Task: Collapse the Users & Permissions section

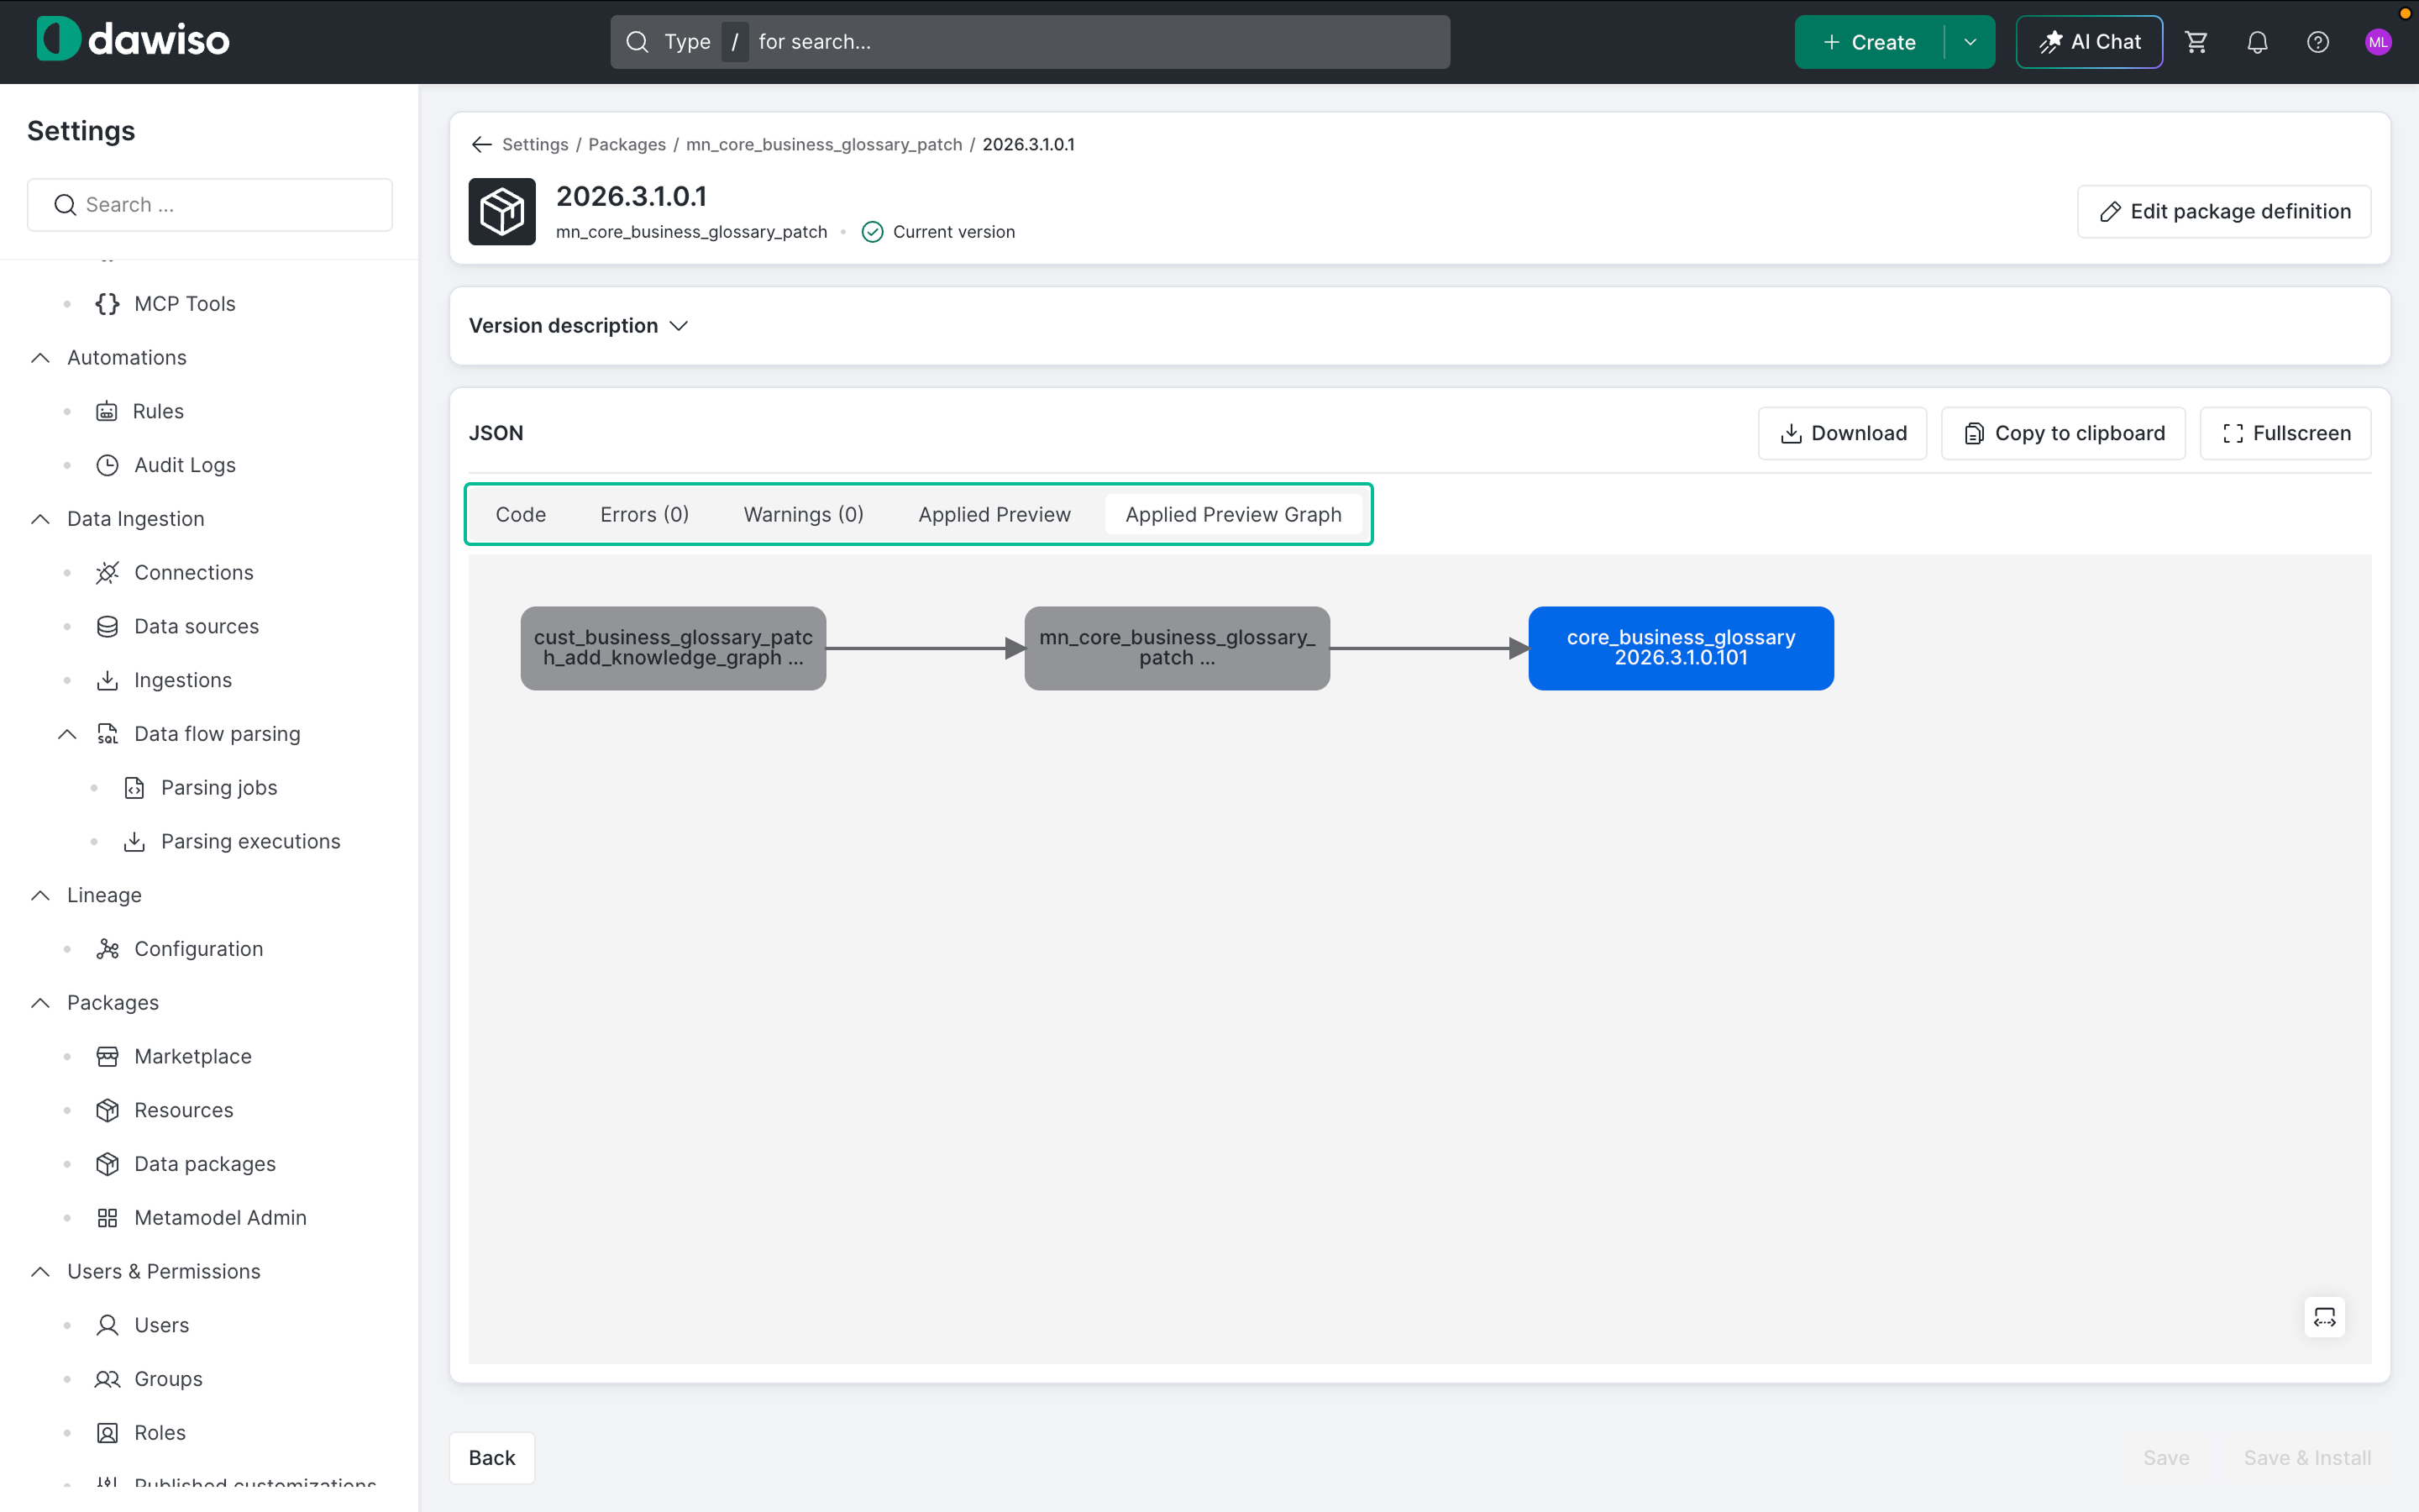Action: coord(40,1271)
